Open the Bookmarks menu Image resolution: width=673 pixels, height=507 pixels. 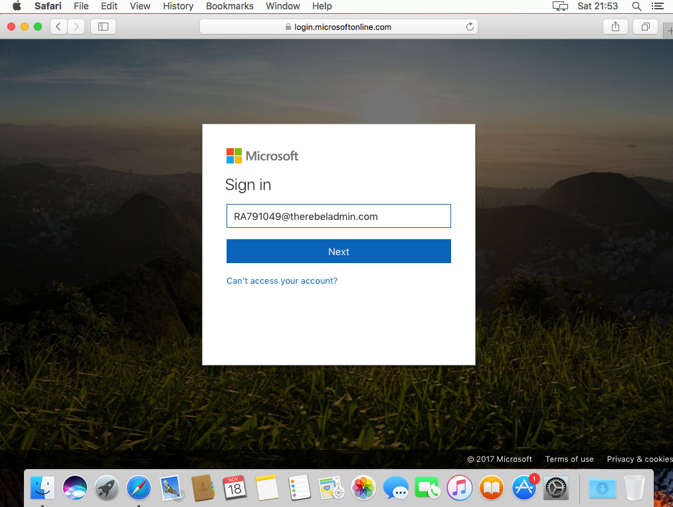coord(230,6)
